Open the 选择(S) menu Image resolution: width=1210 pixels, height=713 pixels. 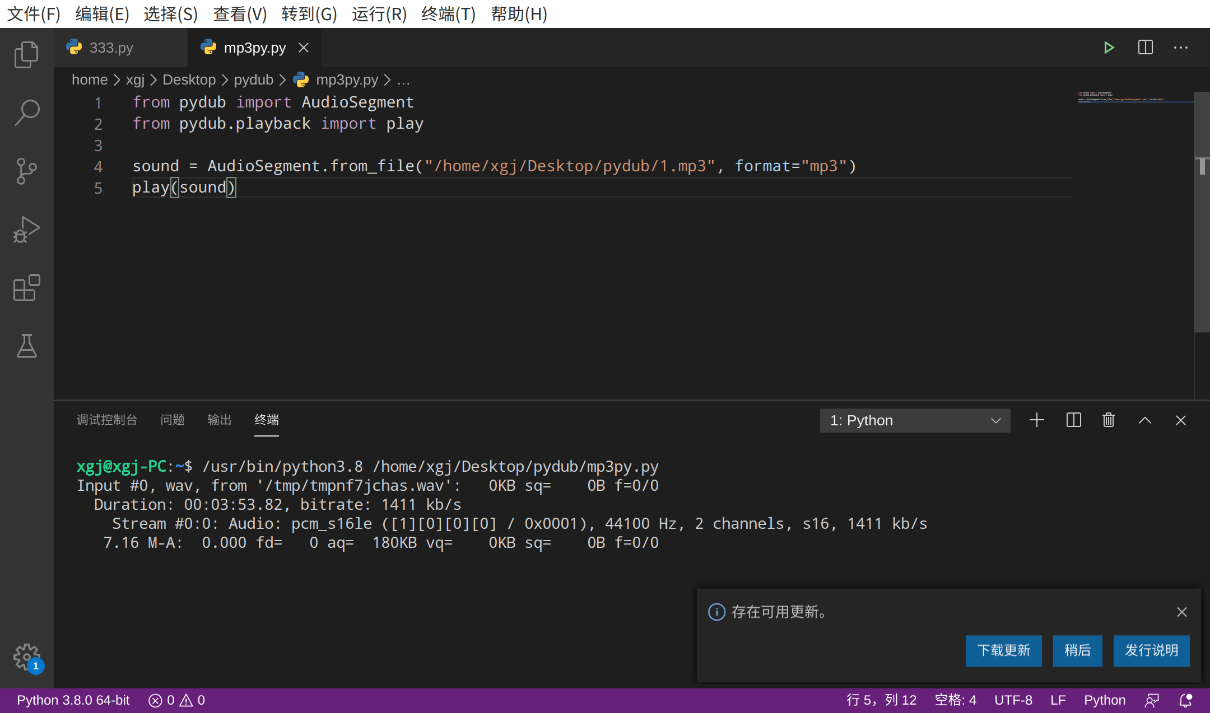point(171,13)
